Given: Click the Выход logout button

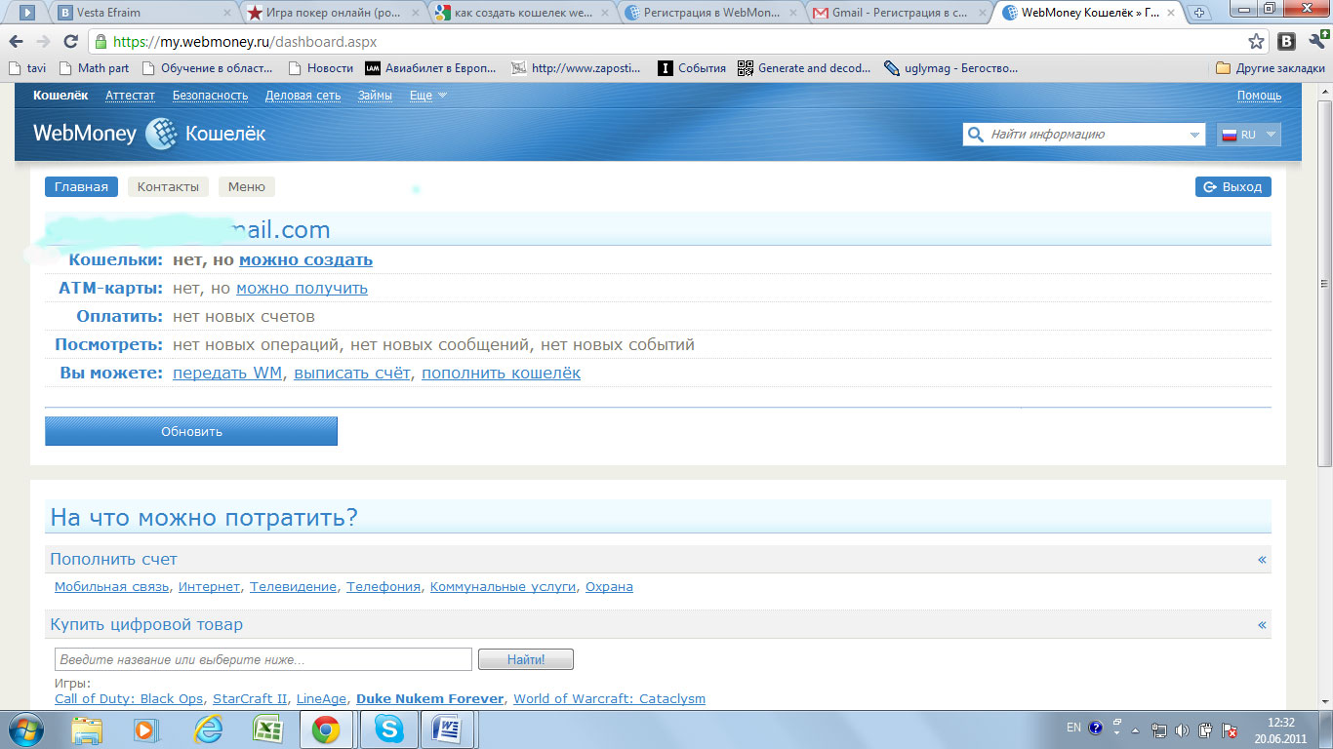Looking at the screenshot, I should [x=1233, y=187].
